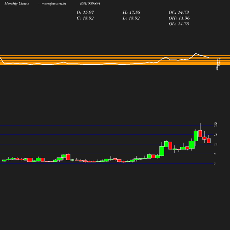Click the highest peak of the white indicator line
Image resolution: width=230 pixels, height=230 pixels.
195,53
